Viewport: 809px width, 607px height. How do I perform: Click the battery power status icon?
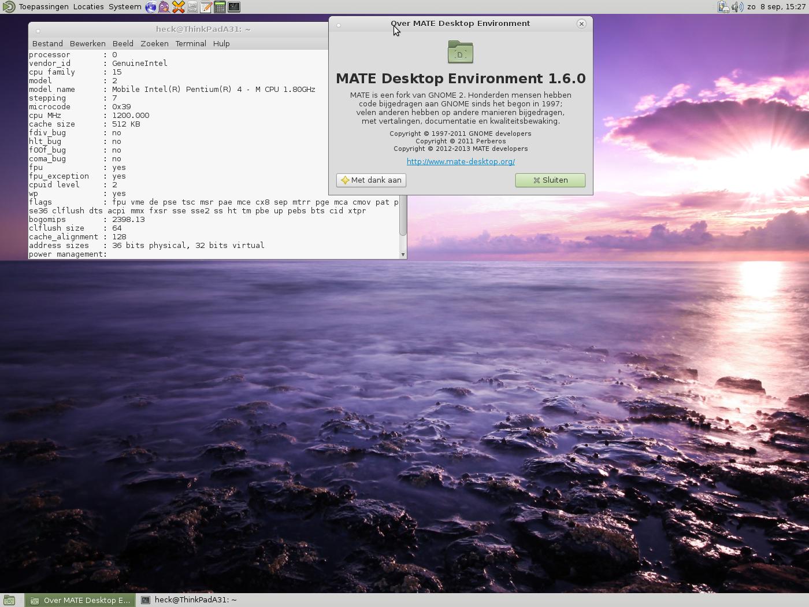[x=723, y=7]
